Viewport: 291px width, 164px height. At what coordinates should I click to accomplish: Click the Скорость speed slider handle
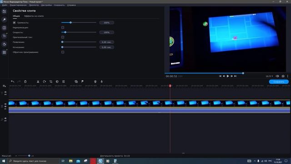tap(65, 32)
